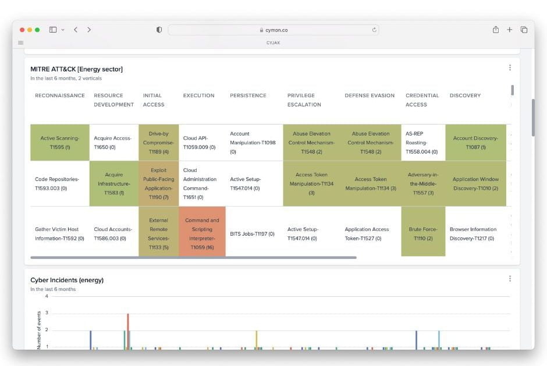Image resolution: width=547 pixels, height=366 pixels.
Task: Click Command and Scripting Interpreter-T1059 cell
Action: point(202,233)
